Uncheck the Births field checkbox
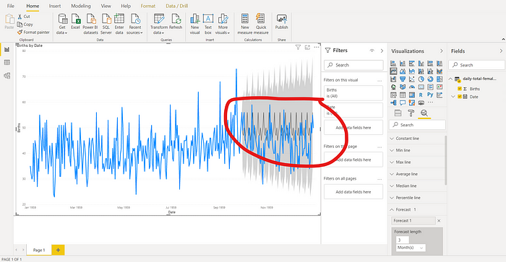The height and width of the screenshot is (262, 506). click(460, 89)
